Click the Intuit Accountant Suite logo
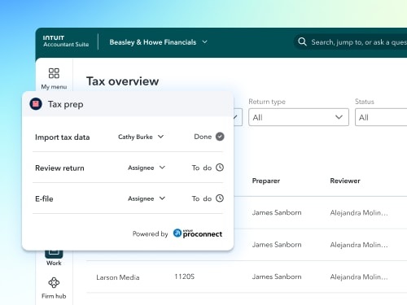 tap(66, 41)
